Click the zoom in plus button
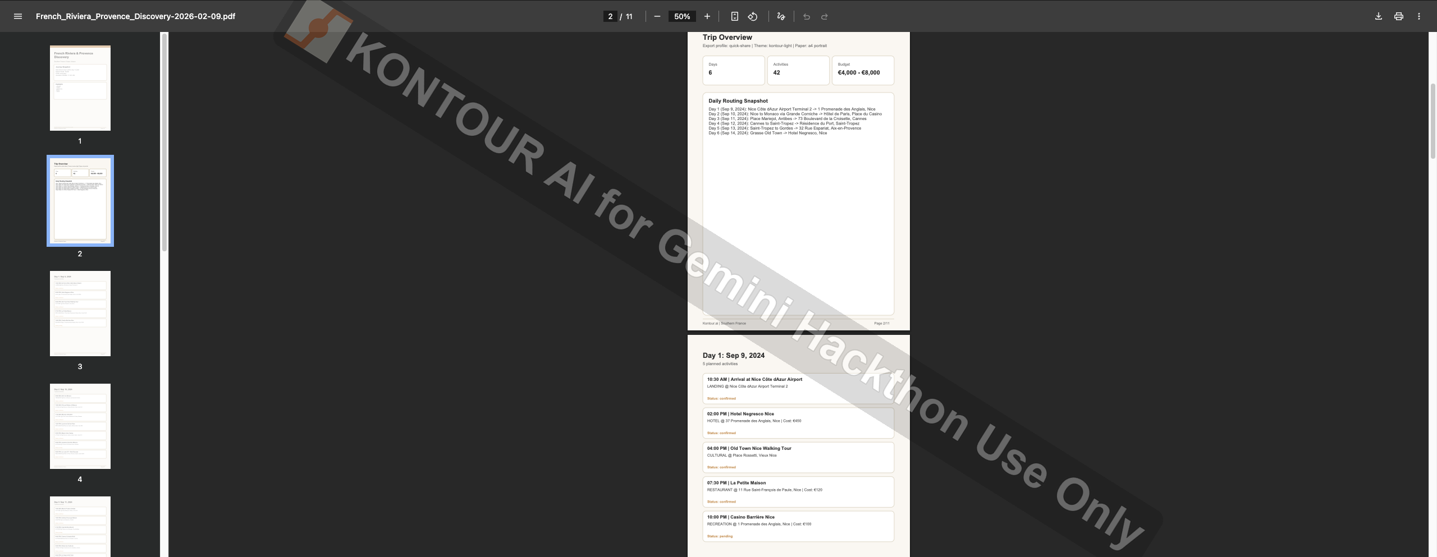 [x=707, y=16]
